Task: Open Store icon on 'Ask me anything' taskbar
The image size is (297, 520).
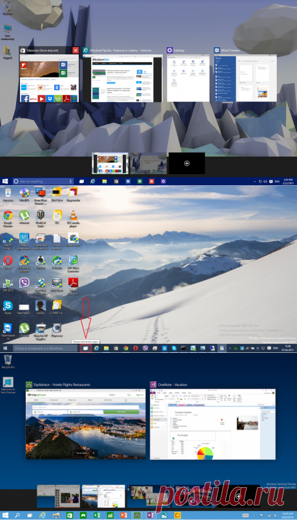Action: 116,181
